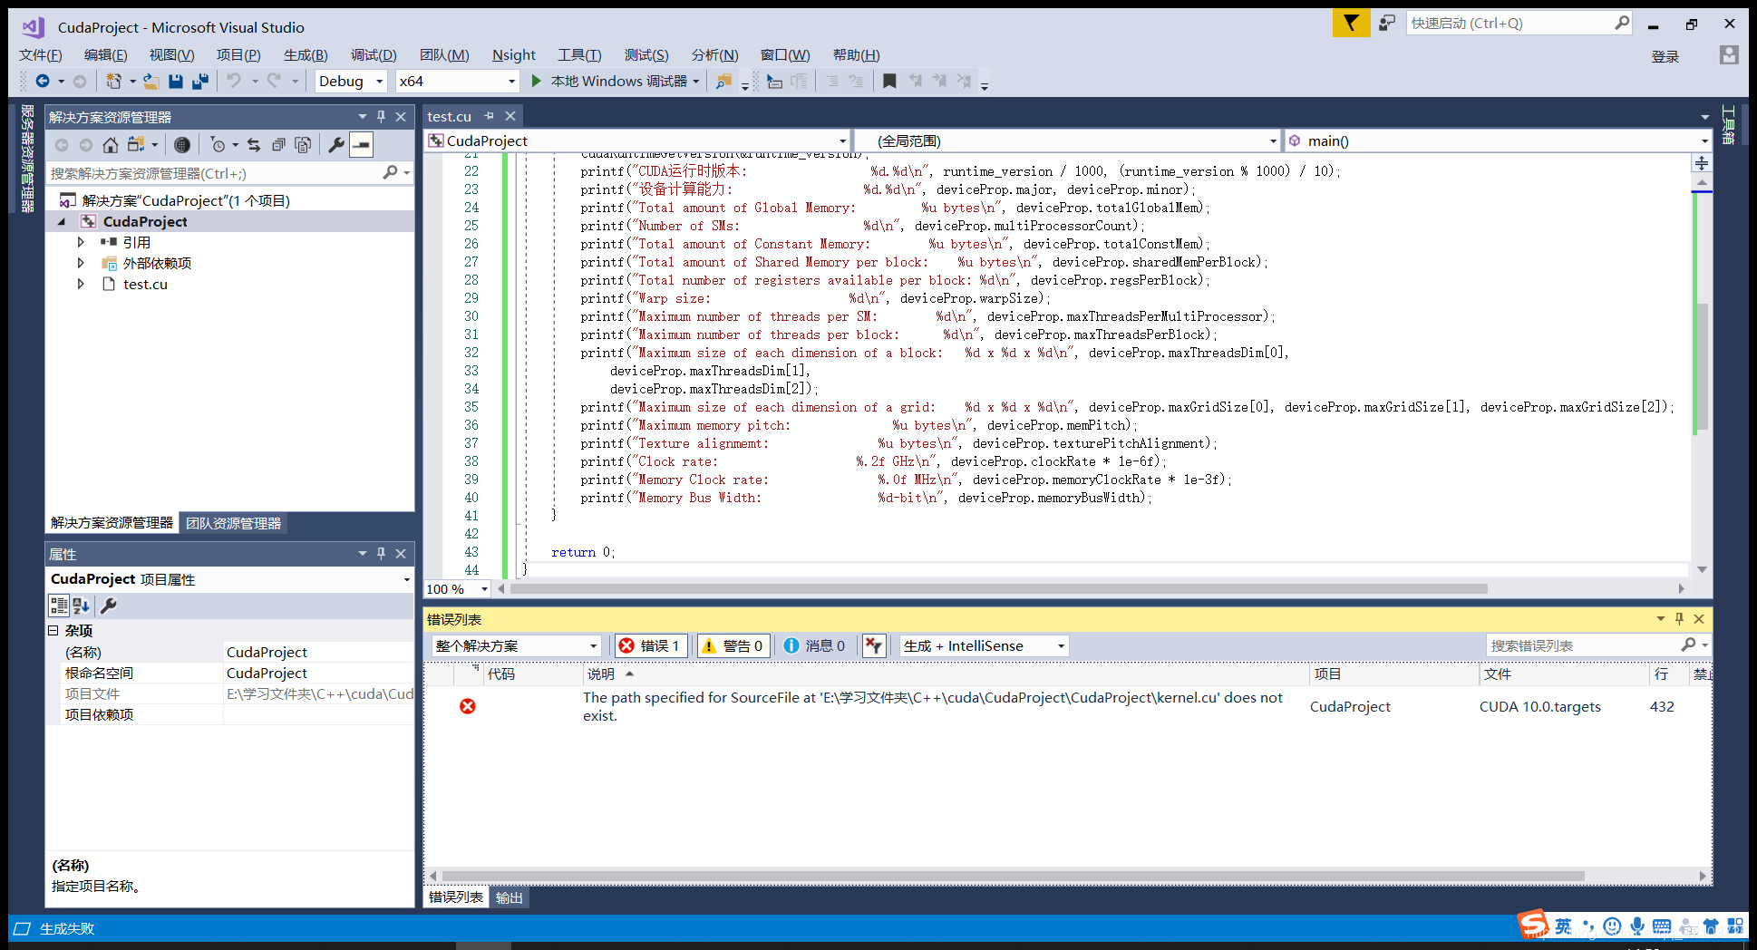Click the editor horizontal scrollbar
The image size is (1757, 950).
click(x=999, y=589)
